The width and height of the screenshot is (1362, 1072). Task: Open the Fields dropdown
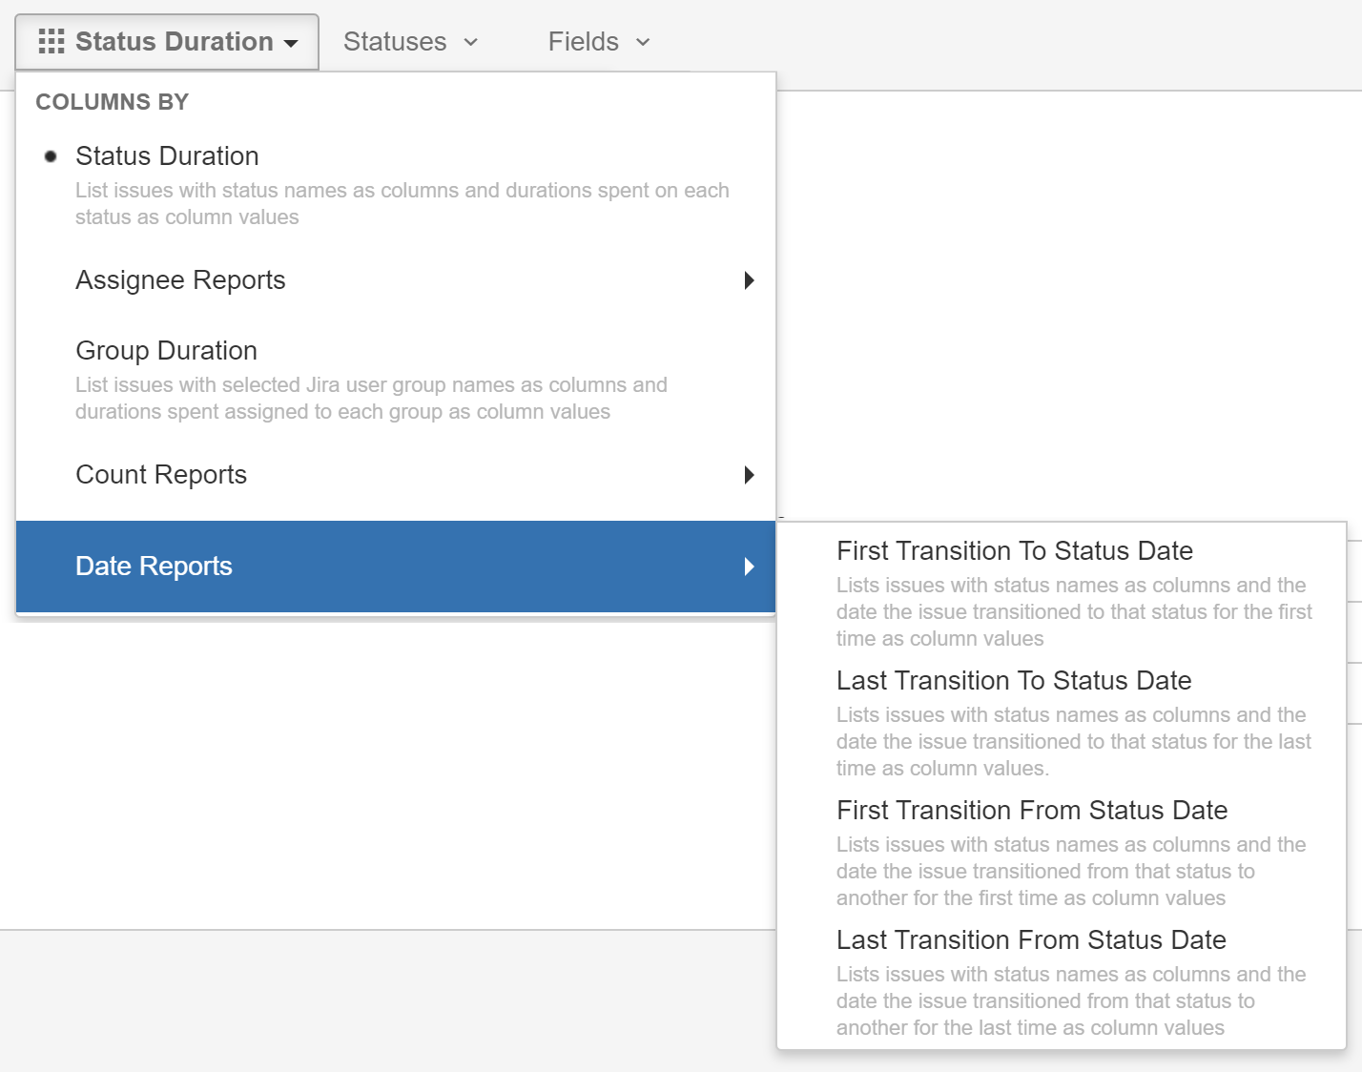point(597,42)
